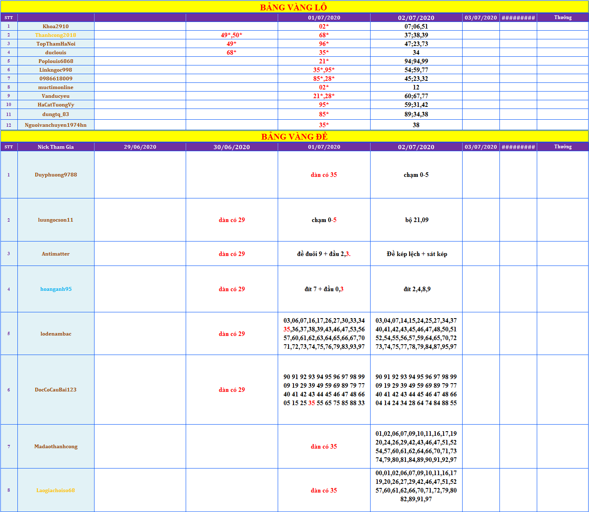Click the hoanganh95 name cell
Screen dimensions: 589x512
[x=56, y=289]
